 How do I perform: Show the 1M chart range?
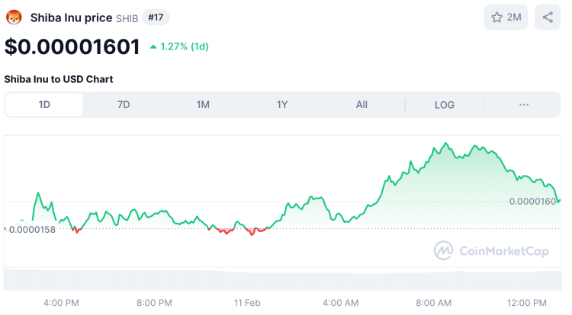[203, 105]
